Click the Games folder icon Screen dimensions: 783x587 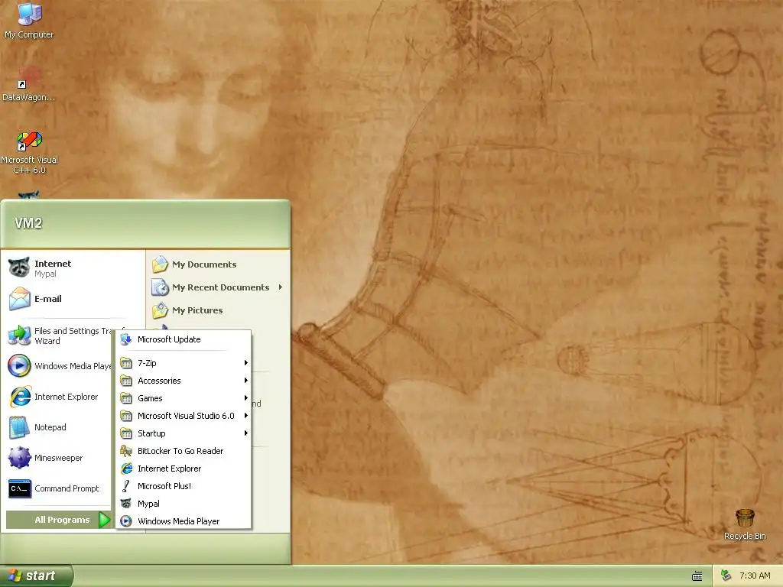(126, 397)
